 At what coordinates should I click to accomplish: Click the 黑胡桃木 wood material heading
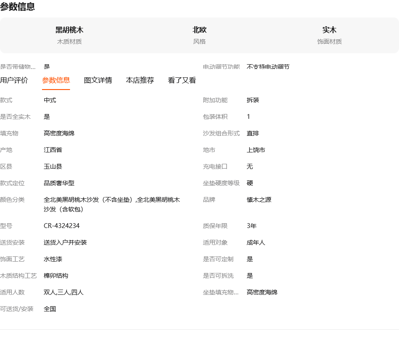(x=69, y=30)
